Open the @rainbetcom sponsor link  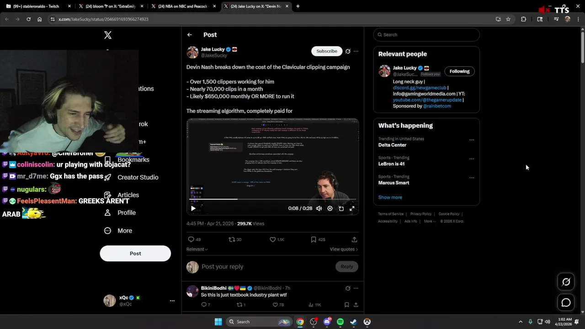click(x=437, y=106)
